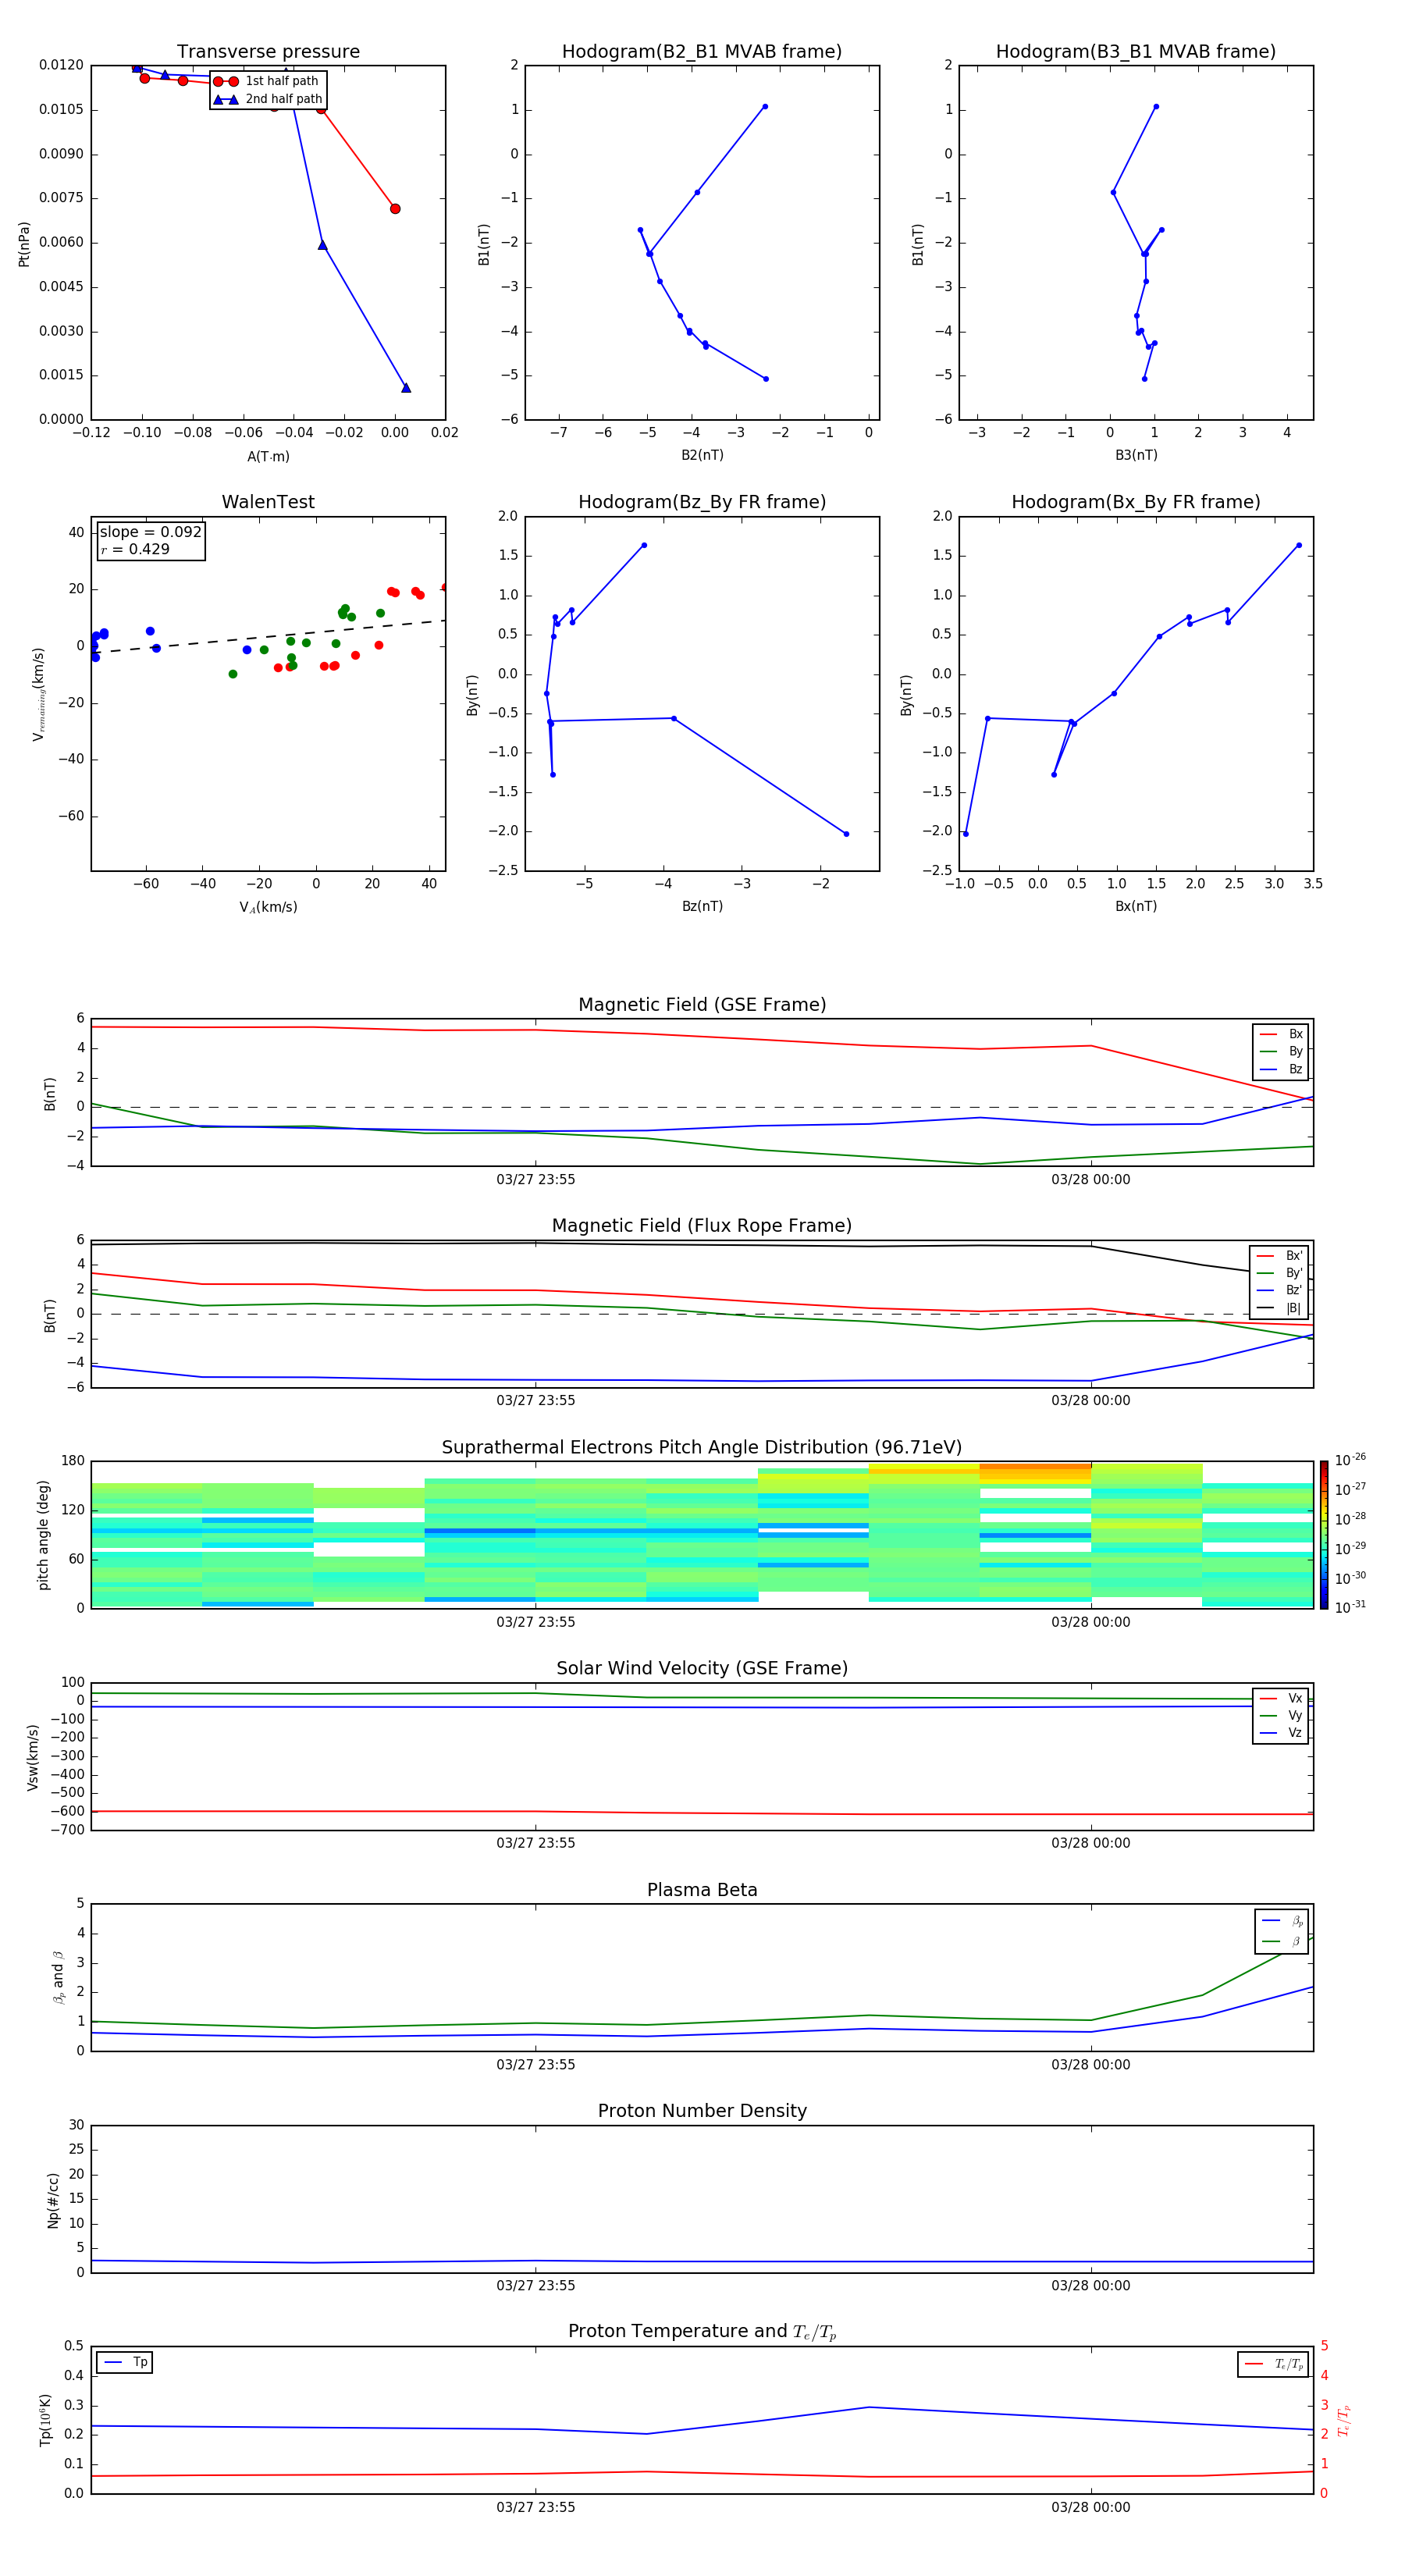The image size is (1405, 2576).
Task: Click the 'Magnetic Field (GSE Frame)' title
Action: [x=702, y=1005]
